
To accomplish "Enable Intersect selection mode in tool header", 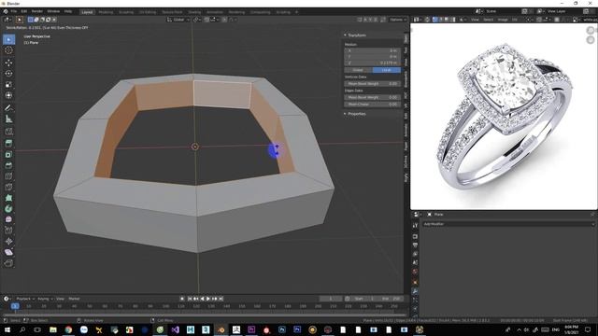I will [54, 20].
